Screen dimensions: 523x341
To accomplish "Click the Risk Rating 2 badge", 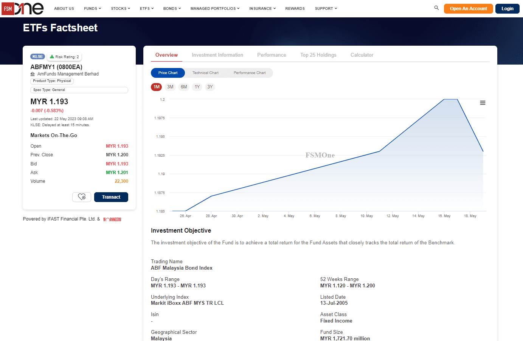I will (64, 57).
